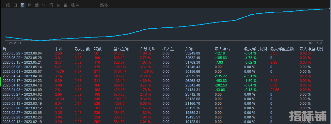Switch to the 月 monthly tab
Image resolution: width=331 pixels, height=124 pixels.
[x=30, y=5]
